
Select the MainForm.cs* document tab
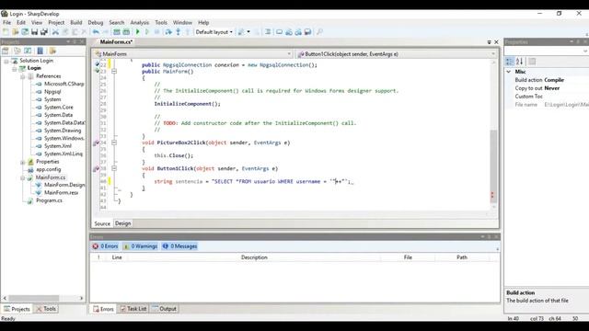click(x=116, y=42)
